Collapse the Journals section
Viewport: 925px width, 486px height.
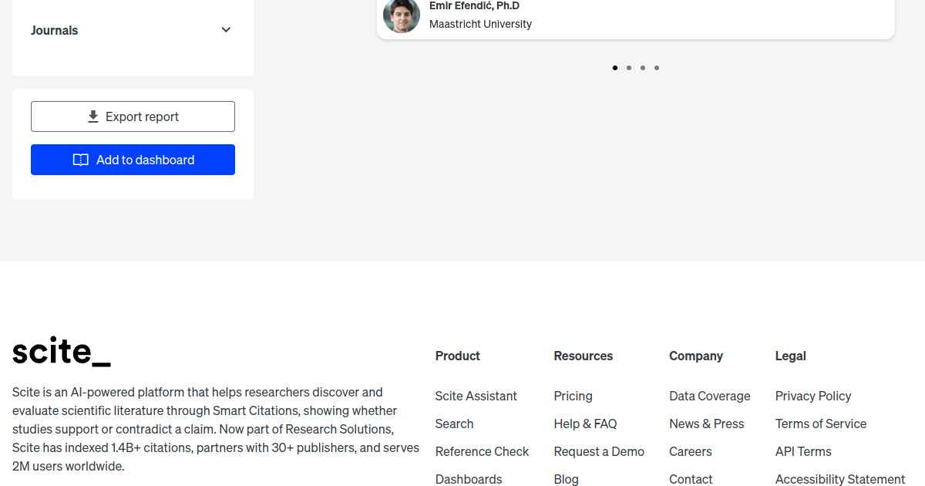[226, 29]
